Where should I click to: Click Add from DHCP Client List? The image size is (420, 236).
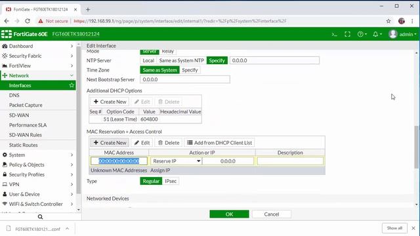219,143
